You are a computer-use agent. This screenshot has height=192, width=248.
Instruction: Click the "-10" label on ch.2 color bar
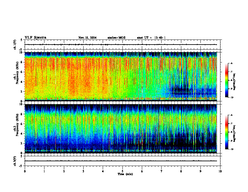pyautogui.click(x=231, y=149)
